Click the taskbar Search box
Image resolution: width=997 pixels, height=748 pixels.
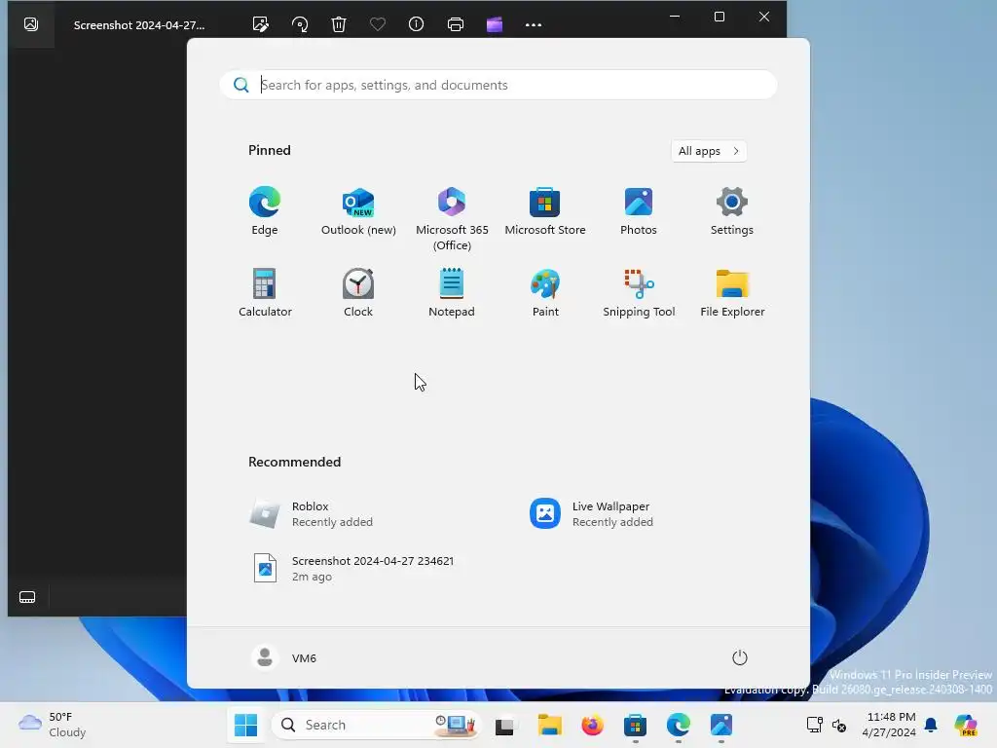click(x=375, y=725)
